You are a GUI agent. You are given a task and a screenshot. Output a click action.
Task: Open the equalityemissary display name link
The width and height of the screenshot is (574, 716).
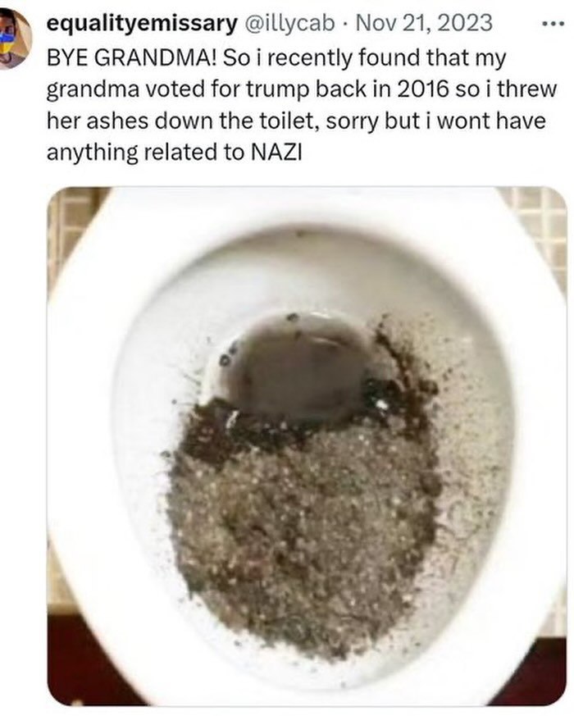(142, 23)
